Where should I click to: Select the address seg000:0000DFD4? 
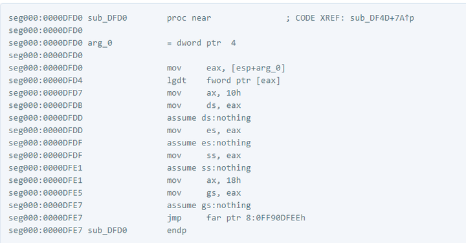(45, 81)
